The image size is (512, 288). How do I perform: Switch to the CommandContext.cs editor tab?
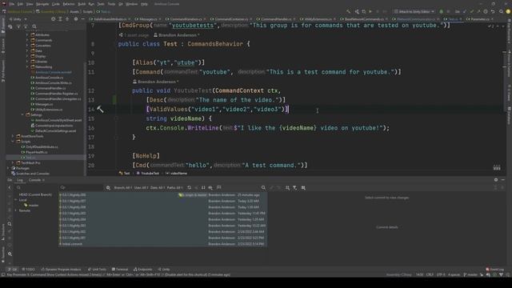tap(231, 19)
